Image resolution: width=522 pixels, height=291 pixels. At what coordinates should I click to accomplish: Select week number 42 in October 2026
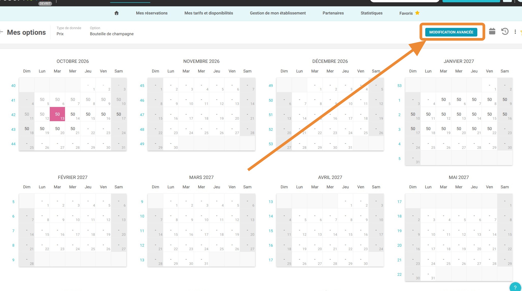click(13, 115)
